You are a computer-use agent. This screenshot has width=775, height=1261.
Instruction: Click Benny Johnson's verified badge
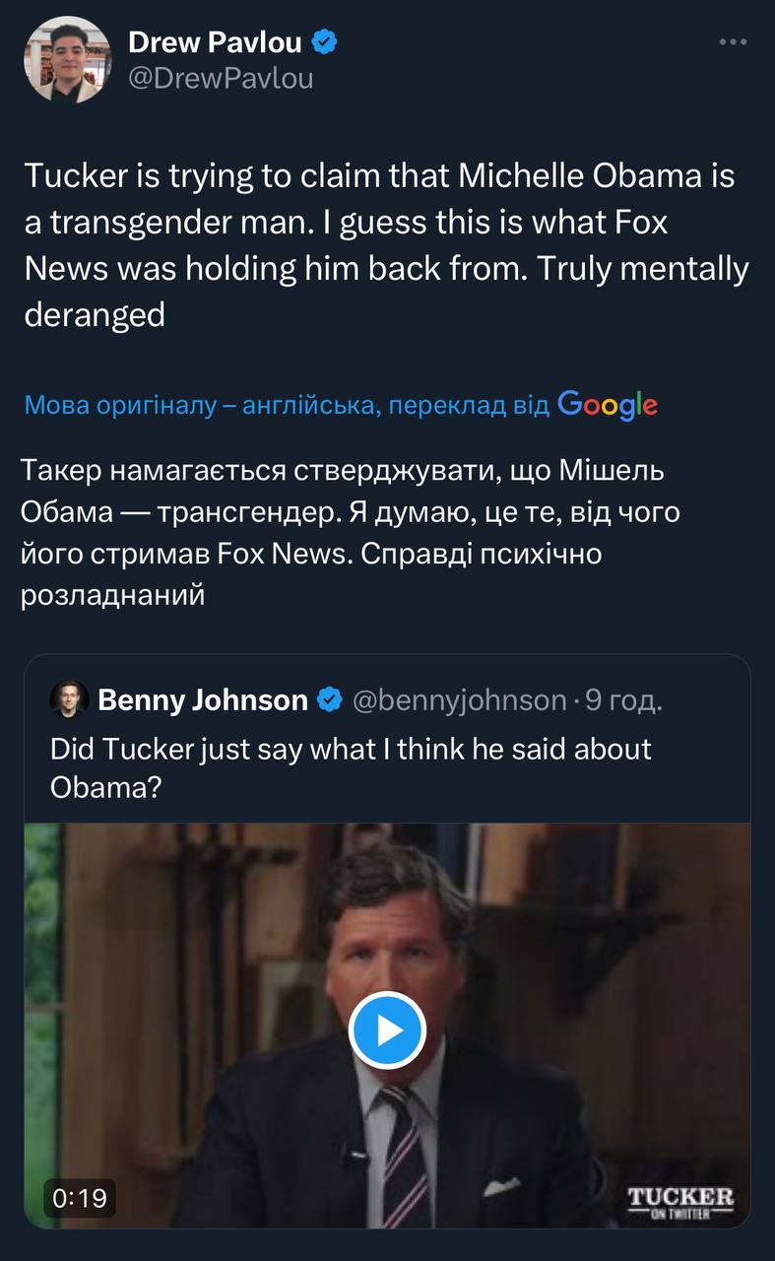(x=330, y=699)
